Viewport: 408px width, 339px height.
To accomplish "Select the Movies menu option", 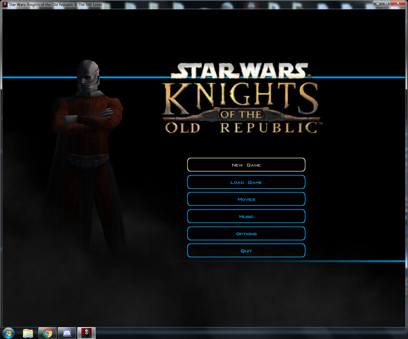I will coord(246,199).
